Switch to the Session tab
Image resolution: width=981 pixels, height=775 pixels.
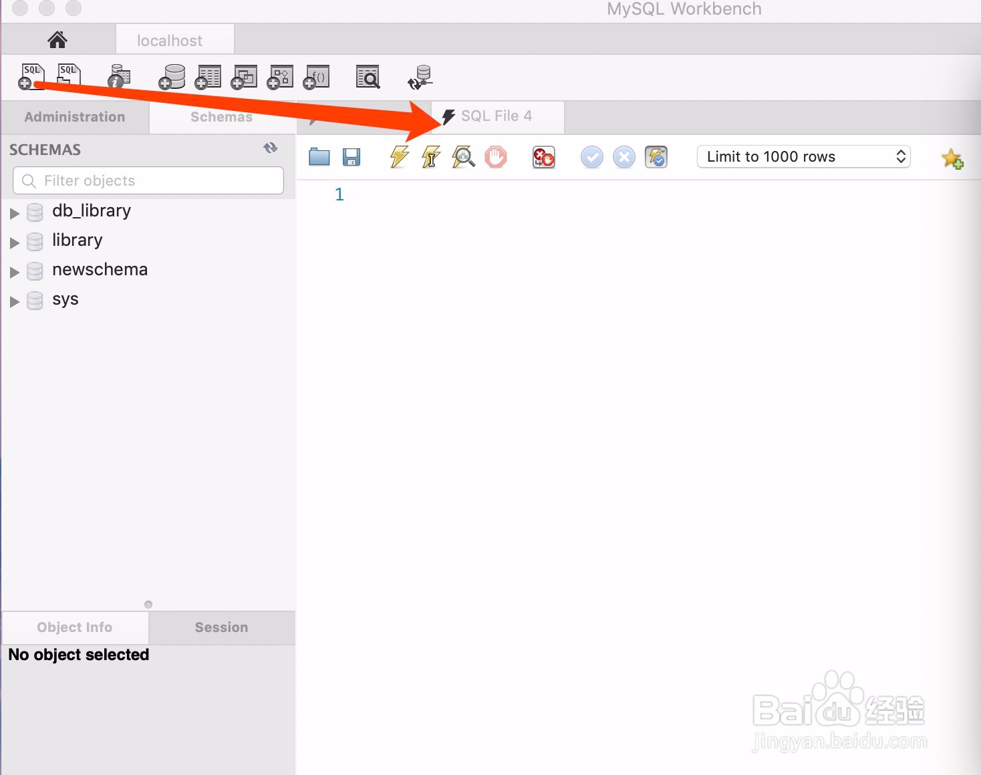coord(222,627)
